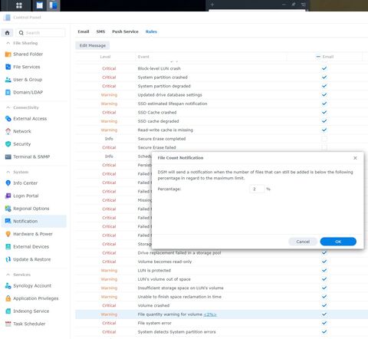Viewport: 368px width, 339px height.
Task: Switch to the Push Service tab
Action: point(125,31)
